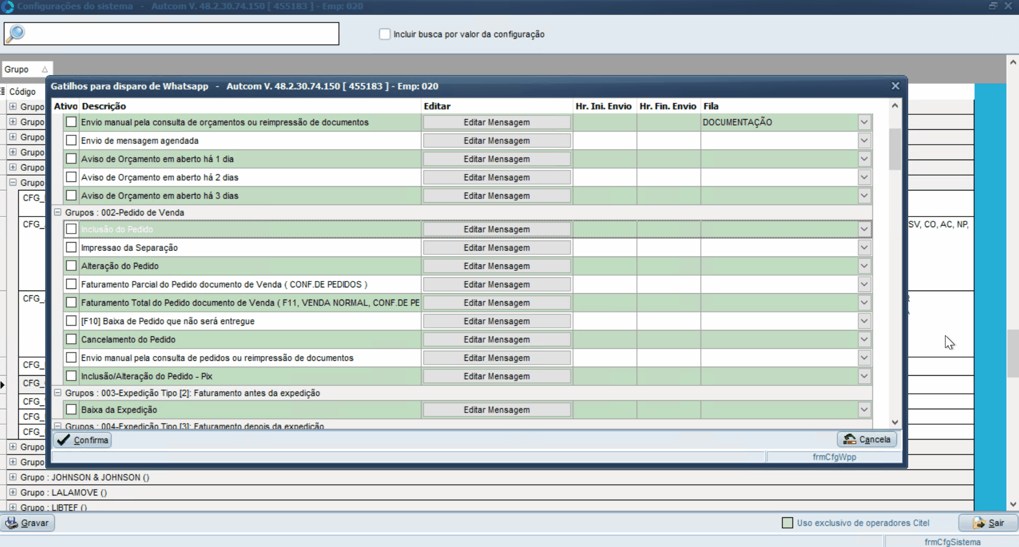Click the magnifying glass search icon
1019x547 pixels.
pyautogui.click(x=15, y=34)
